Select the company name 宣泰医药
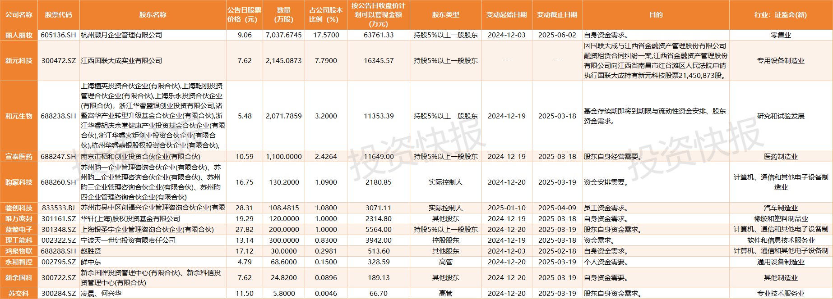Screen dimensions: 833x299 pos(19,157)
